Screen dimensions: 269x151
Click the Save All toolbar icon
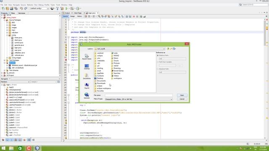[x=16, y=8]
